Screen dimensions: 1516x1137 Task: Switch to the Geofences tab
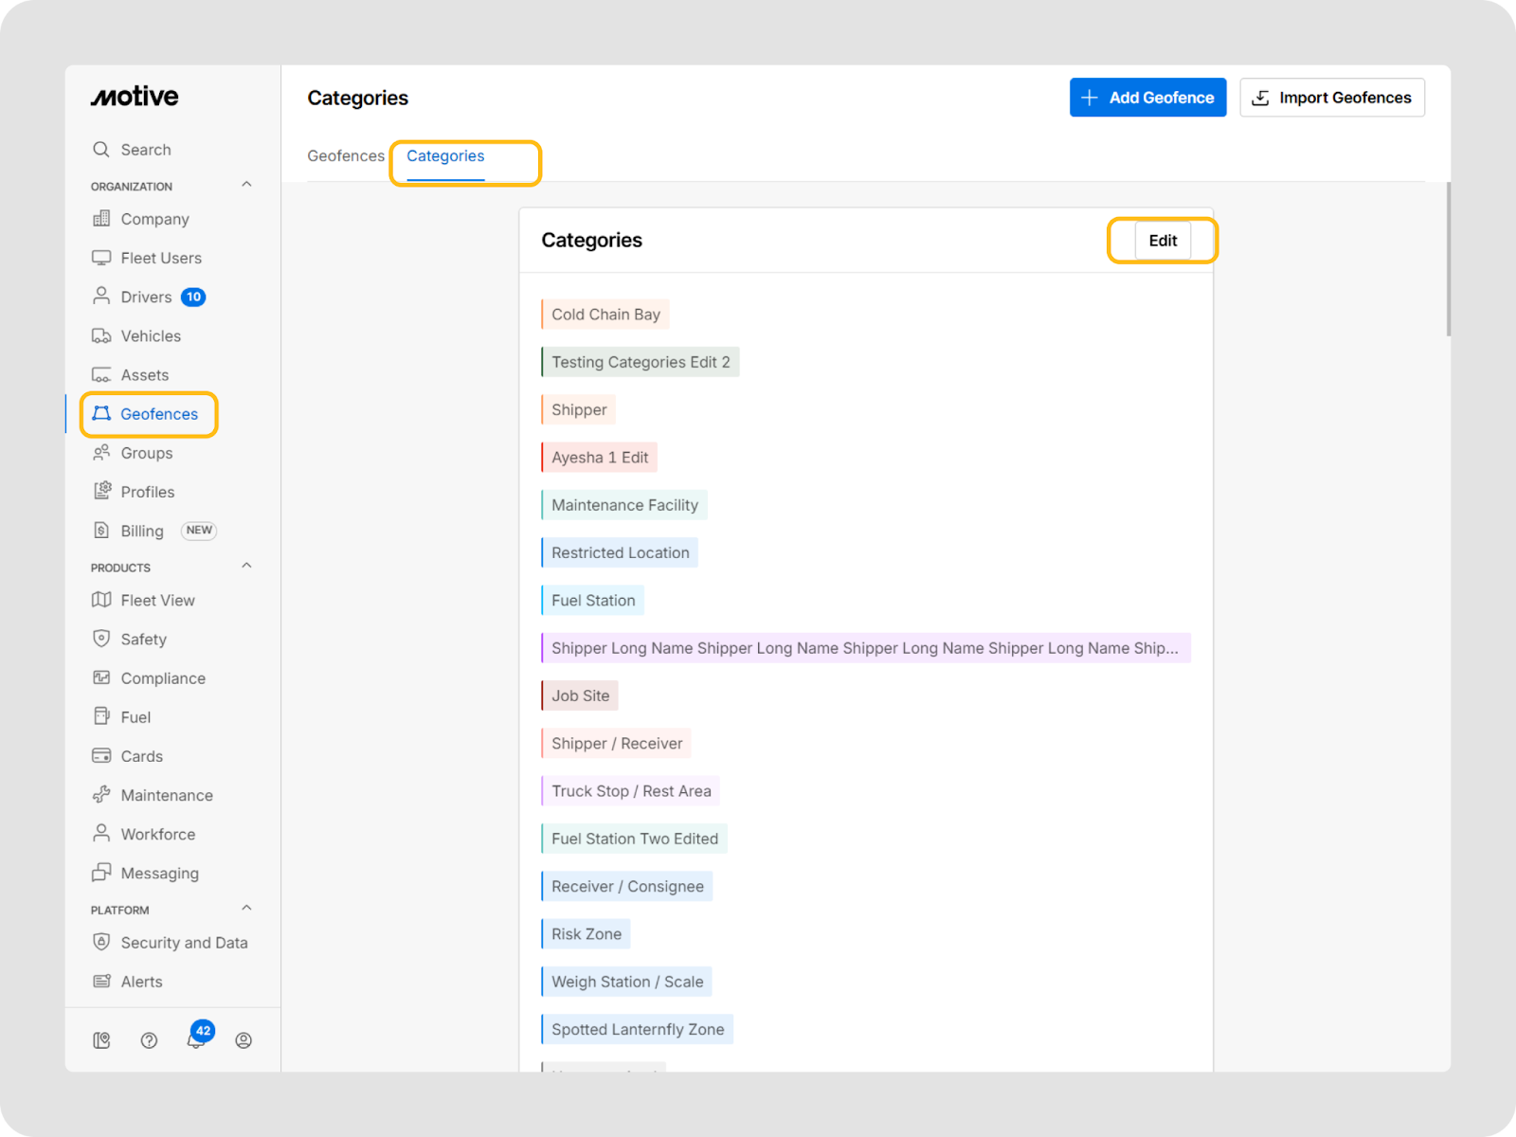[x=346, y=156]
